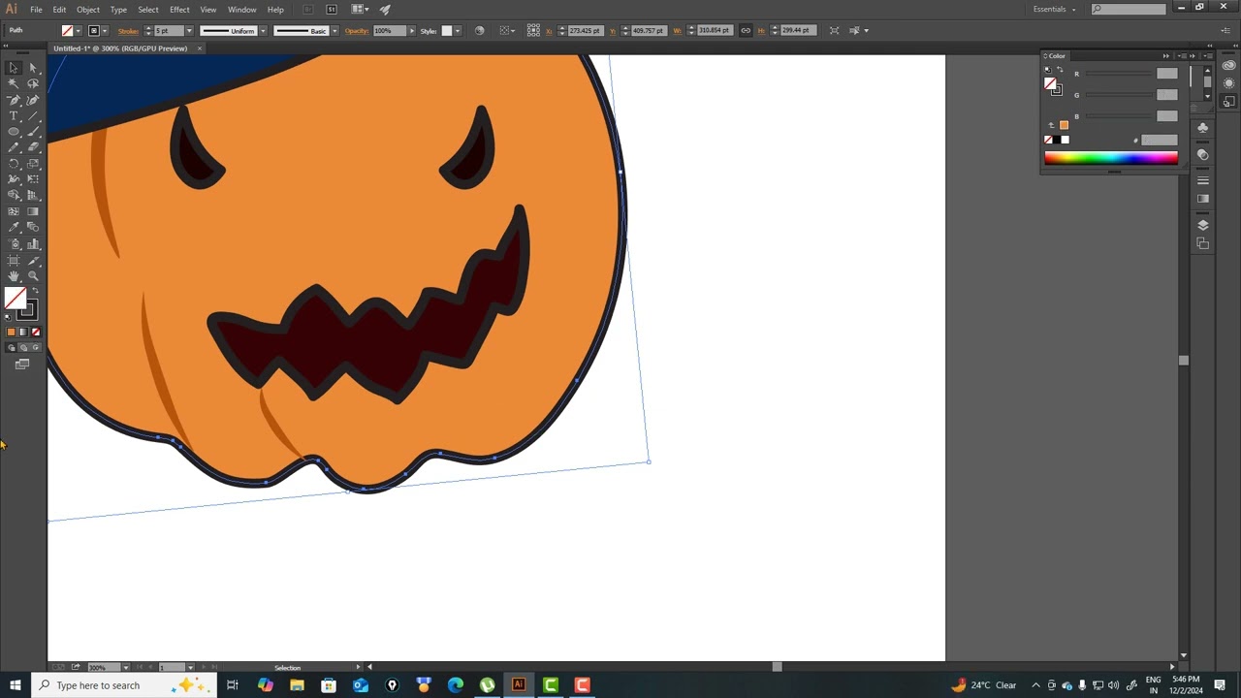
Task: Open the Symbols panel icon in dock
Action: 1203,128
